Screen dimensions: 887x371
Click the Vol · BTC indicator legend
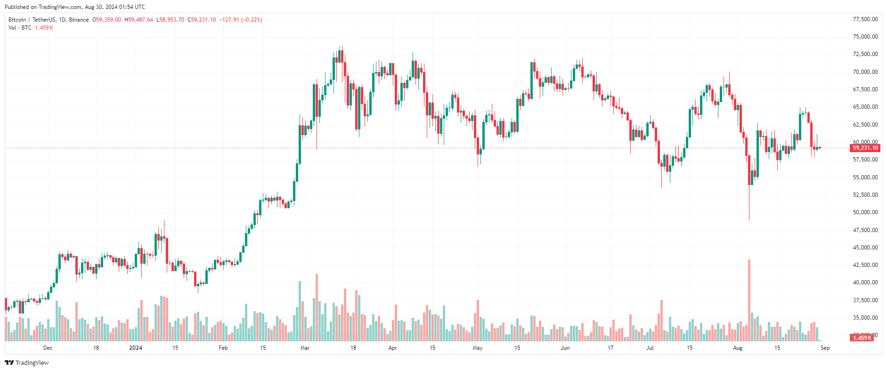coord(20,28)
